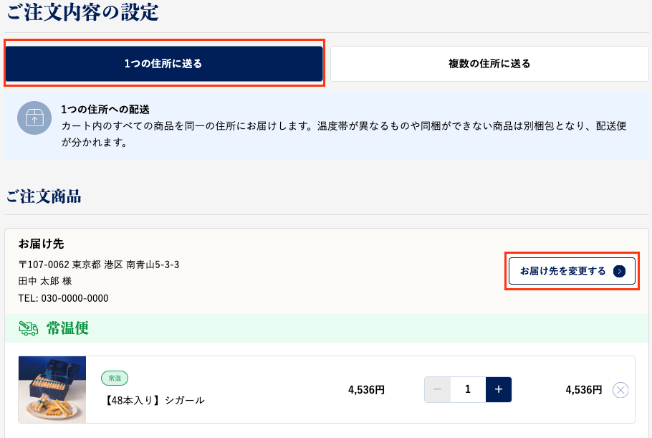Click the ご注文内容の設定 heading
The width and height of the screenshot is (652, 438).
coord(82,12)
